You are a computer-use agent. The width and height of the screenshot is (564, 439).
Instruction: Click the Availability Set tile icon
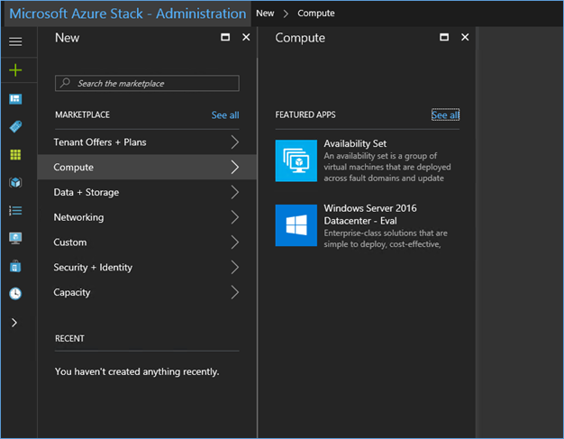click(x=296, y=160)
